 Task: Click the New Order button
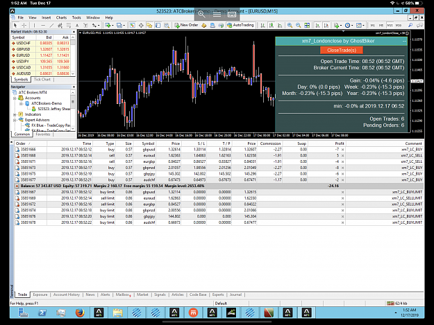click(x=186, y=25)
